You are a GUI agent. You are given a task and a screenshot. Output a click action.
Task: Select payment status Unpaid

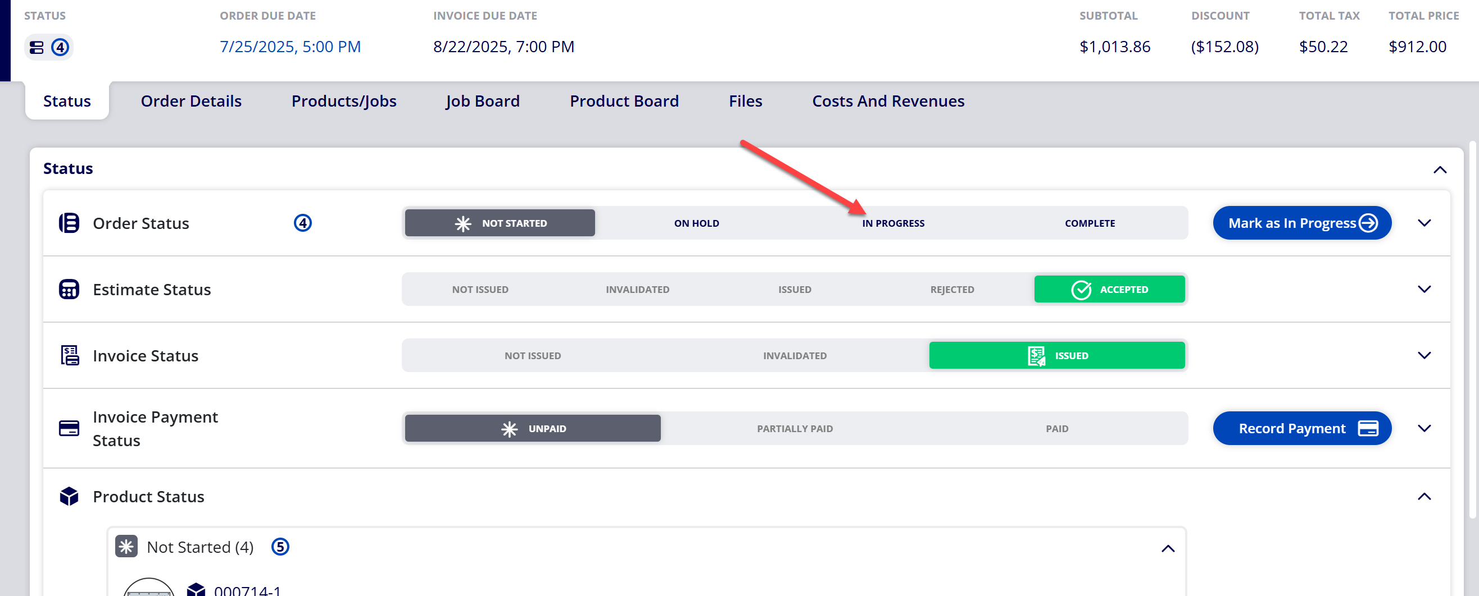[x=532, y=428]
